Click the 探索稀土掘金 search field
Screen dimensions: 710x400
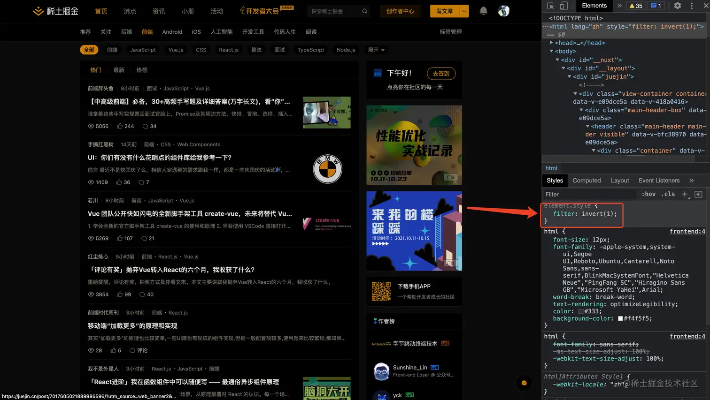[334, 11]
